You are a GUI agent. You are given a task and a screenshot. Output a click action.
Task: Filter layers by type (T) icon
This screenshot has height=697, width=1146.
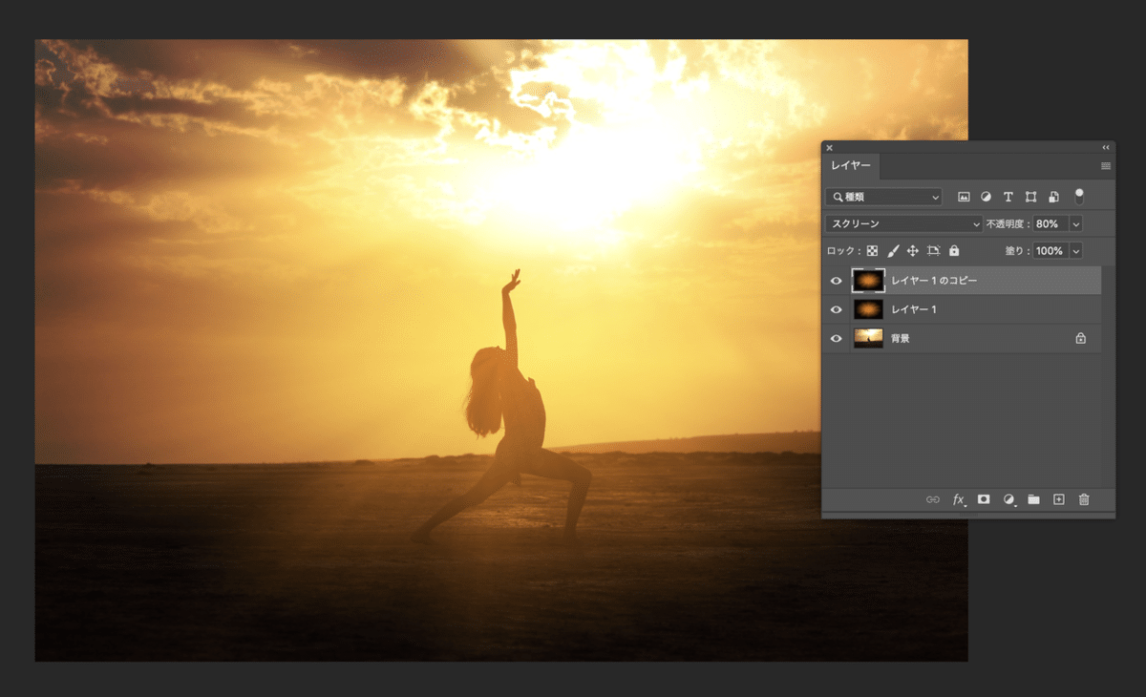[1008, 197]
